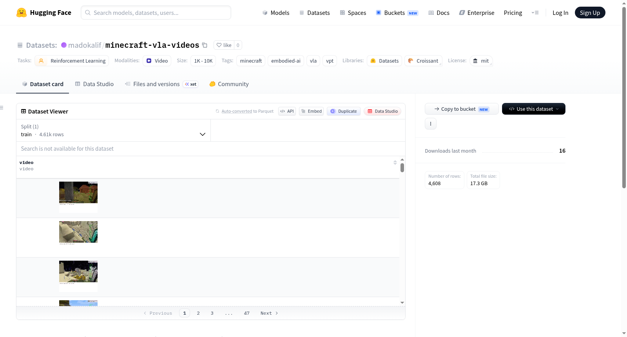Open the navigation overflow menu icon
The width and height of the screenshot is (627, 337).
click(535, 13)
